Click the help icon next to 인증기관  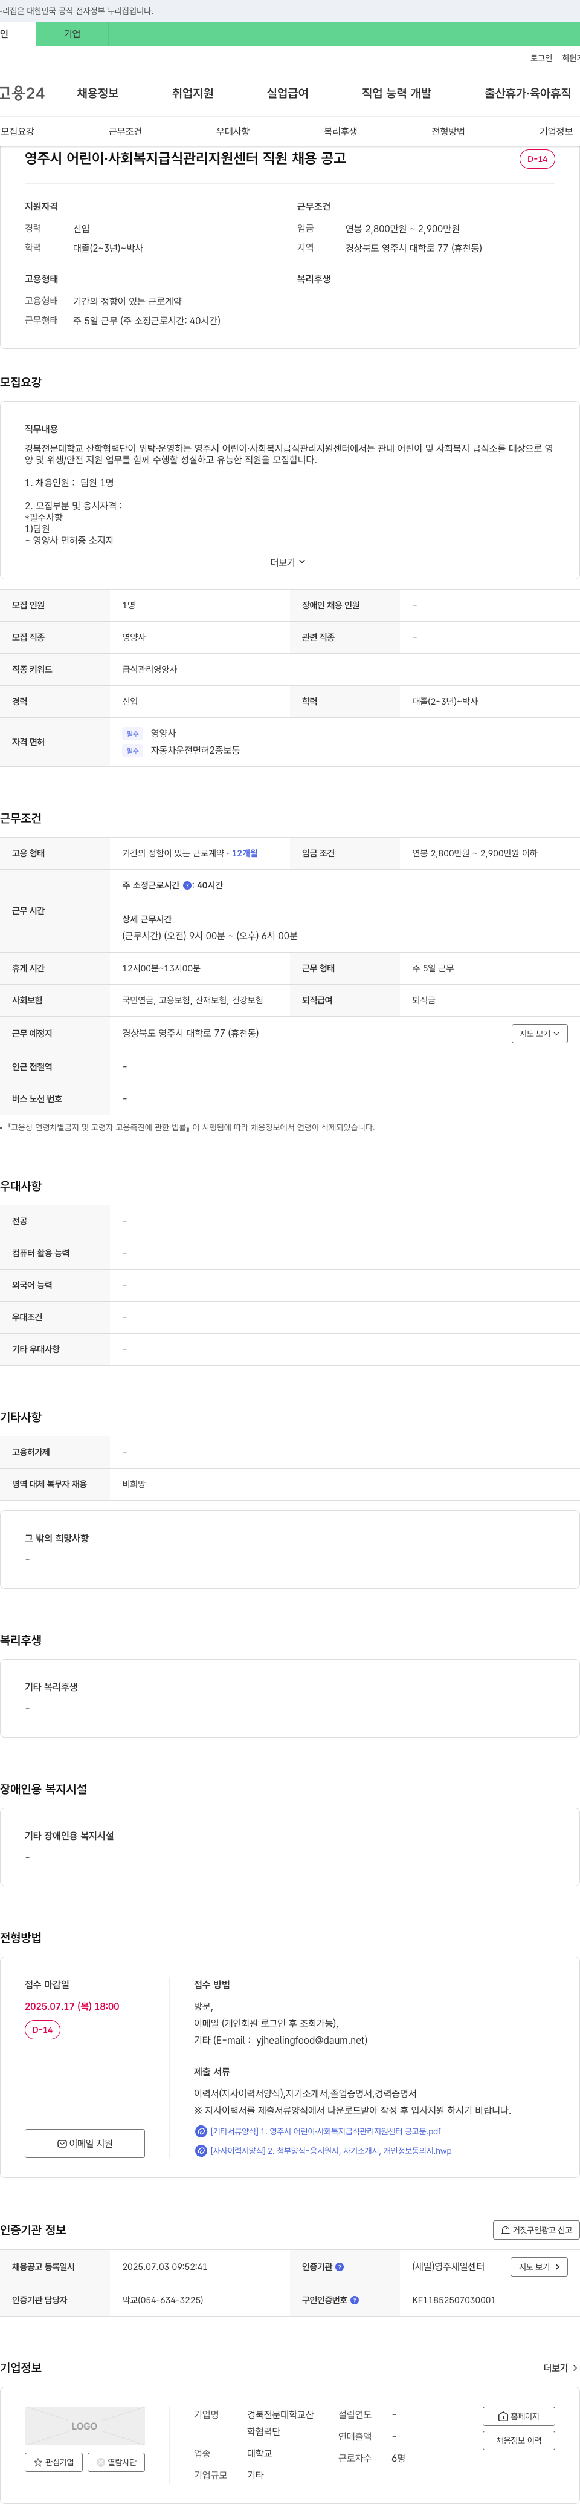(339, 2267)
